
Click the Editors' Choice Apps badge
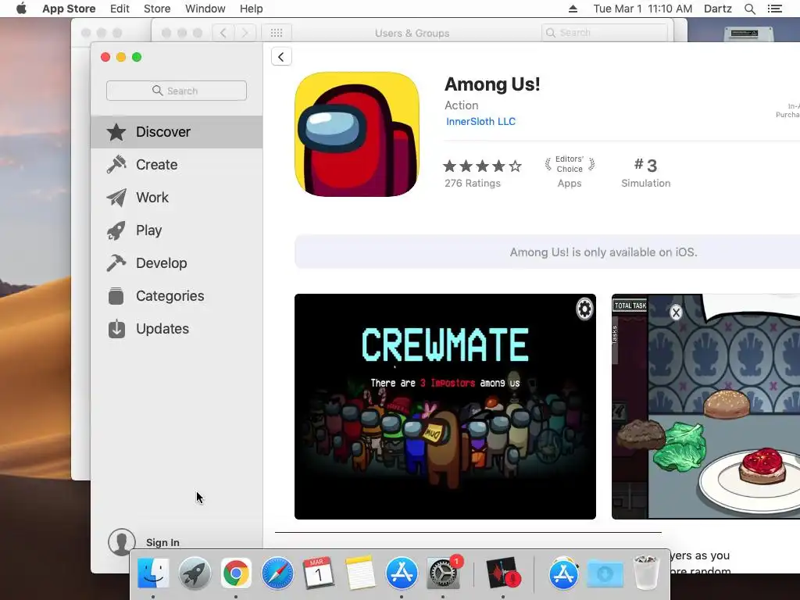[x=570, y=172]
